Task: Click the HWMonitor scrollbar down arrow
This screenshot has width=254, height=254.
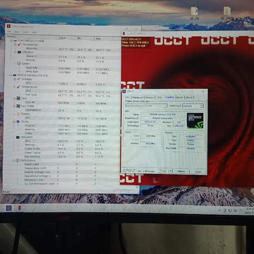Action: coord(137,187)
